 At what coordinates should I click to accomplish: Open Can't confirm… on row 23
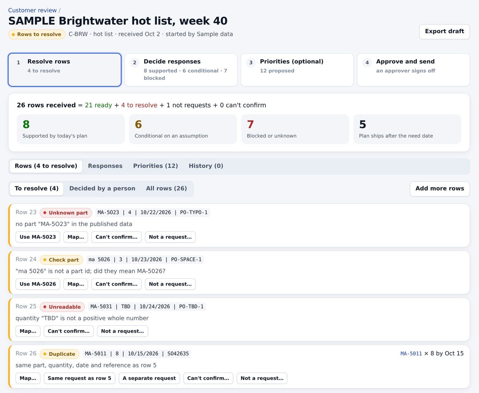pos(117,237)
